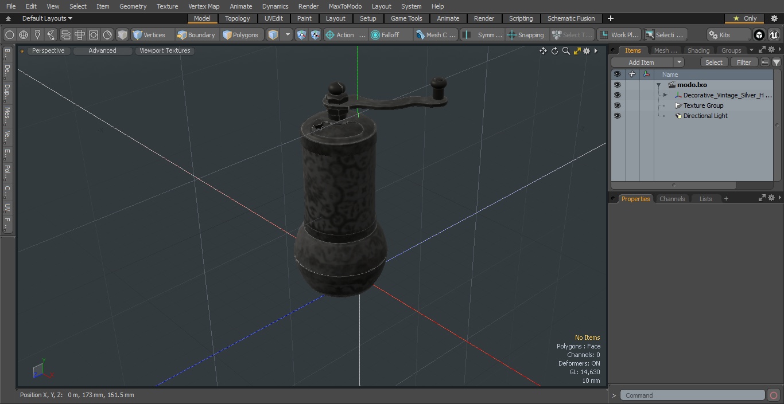This screenshot has height=404, width=784.
Task: Toggle the Falloff button
Action: (390, 35)
